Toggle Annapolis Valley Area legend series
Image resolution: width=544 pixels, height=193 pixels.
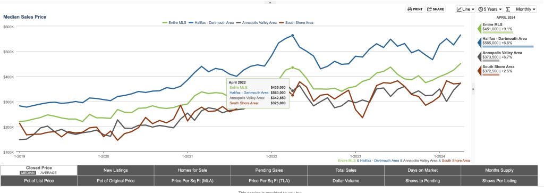(x=257, y=22)
